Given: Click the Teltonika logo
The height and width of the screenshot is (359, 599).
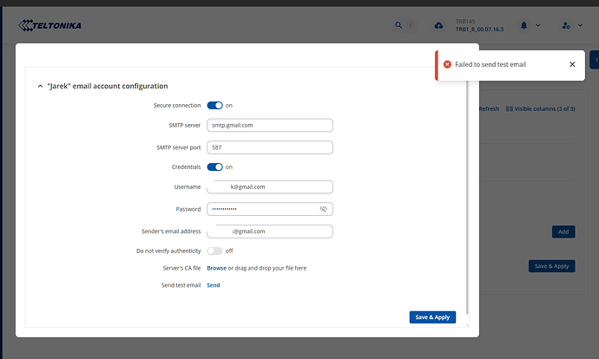Looking at the screenshot, I should click(49, 25).
